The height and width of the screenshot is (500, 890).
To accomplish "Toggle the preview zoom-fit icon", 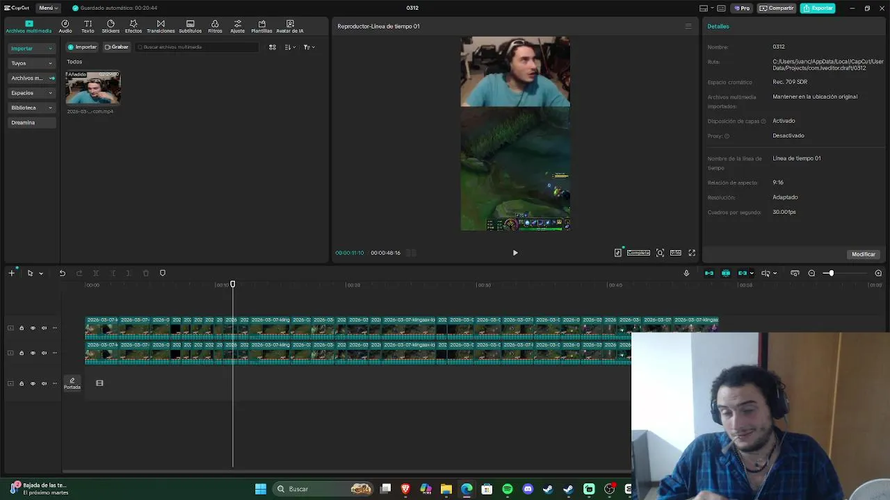I will click(660, 253).
